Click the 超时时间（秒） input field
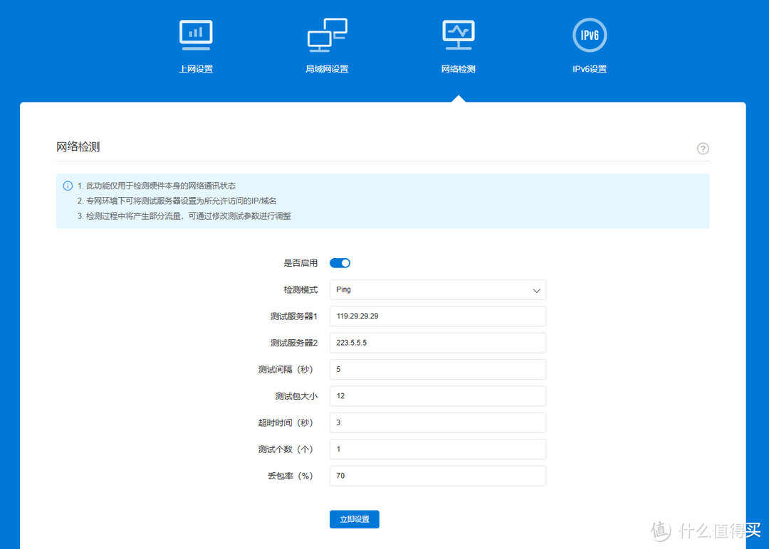Screen dimensions: 769x549 click(x=437, y=422)
